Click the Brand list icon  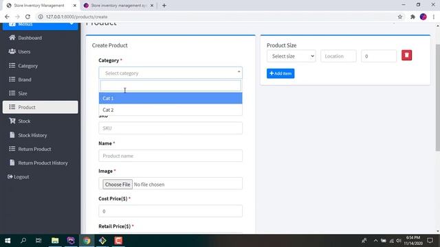click(12, 80)
